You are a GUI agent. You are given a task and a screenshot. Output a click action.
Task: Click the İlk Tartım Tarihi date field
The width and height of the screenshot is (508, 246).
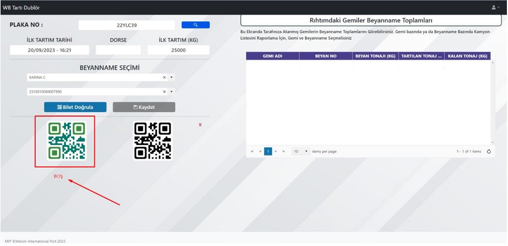click(x=50, y=50)
